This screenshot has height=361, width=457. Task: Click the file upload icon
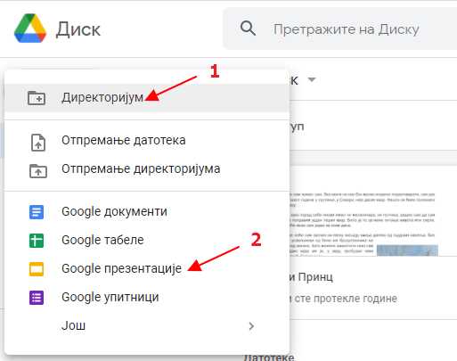point(38,143)
